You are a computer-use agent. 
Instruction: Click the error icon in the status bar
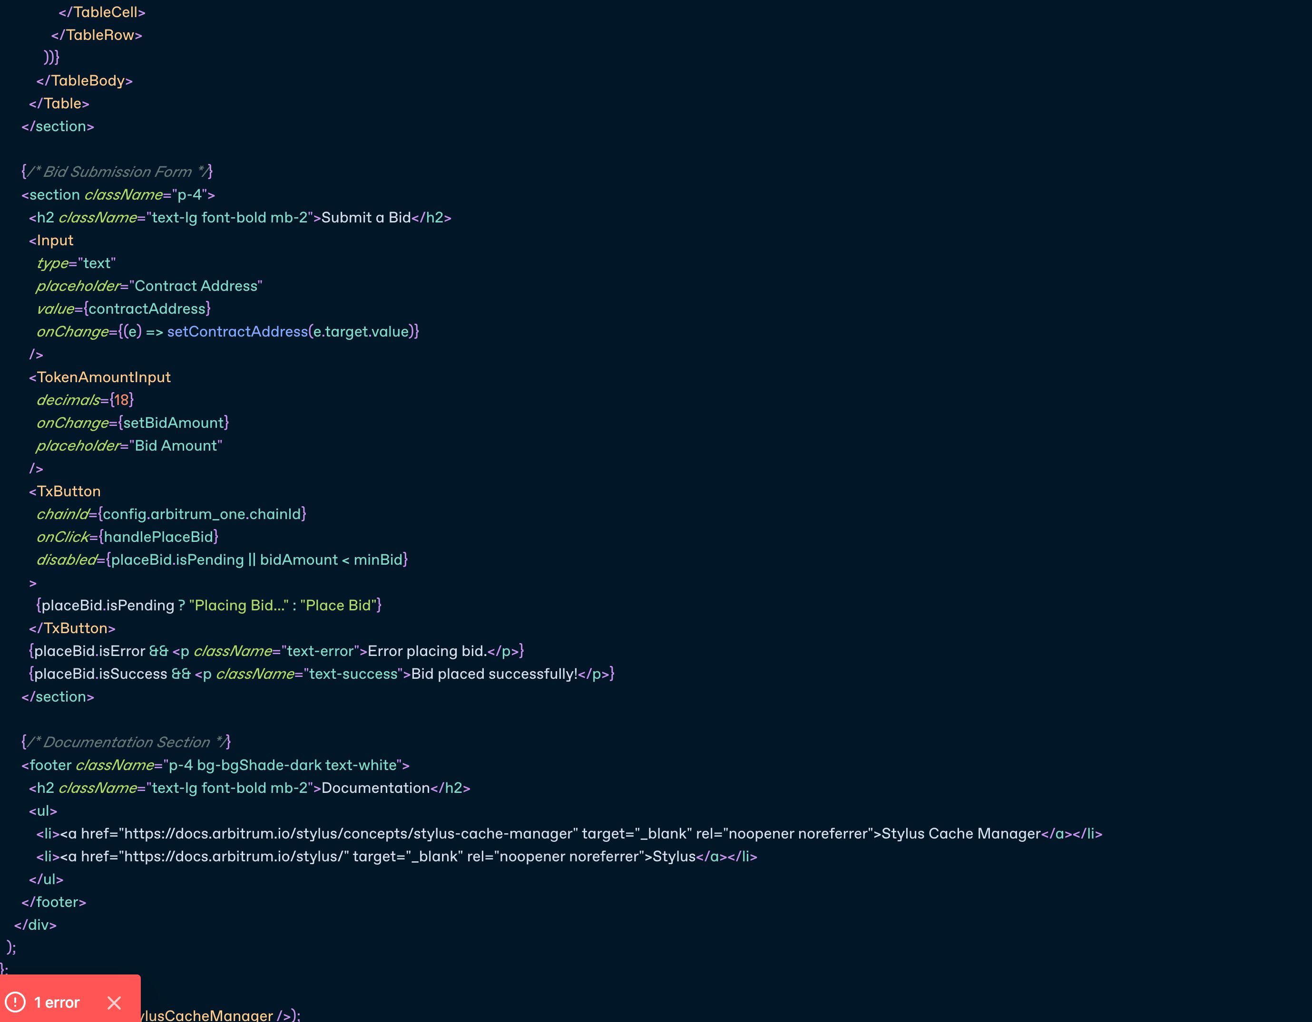(x=16, y=1002)
